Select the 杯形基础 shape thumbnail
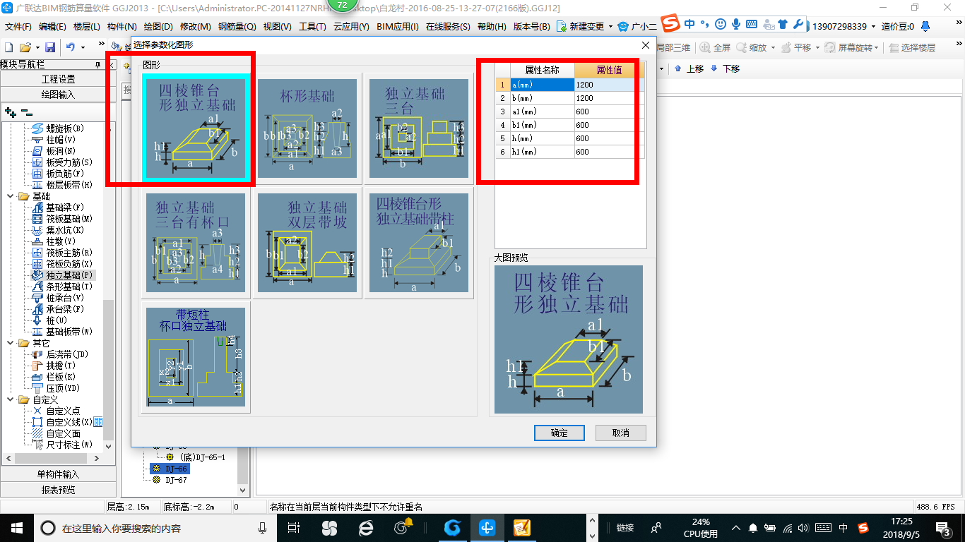Viewport: 965px width, 542px height. (307, 128)
